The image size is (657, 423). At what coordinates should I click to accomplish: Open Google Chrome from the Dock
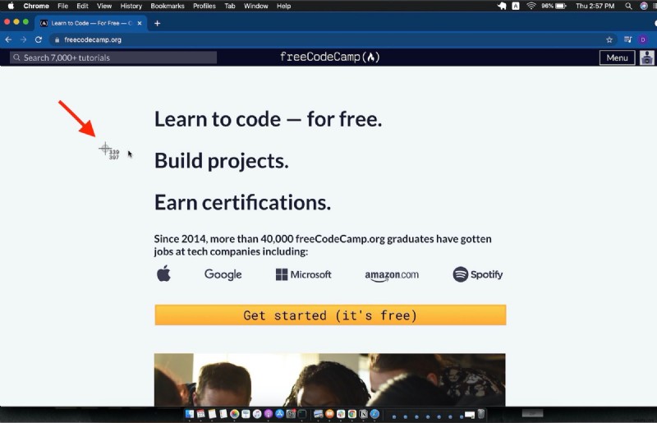(x=352, y=414)
